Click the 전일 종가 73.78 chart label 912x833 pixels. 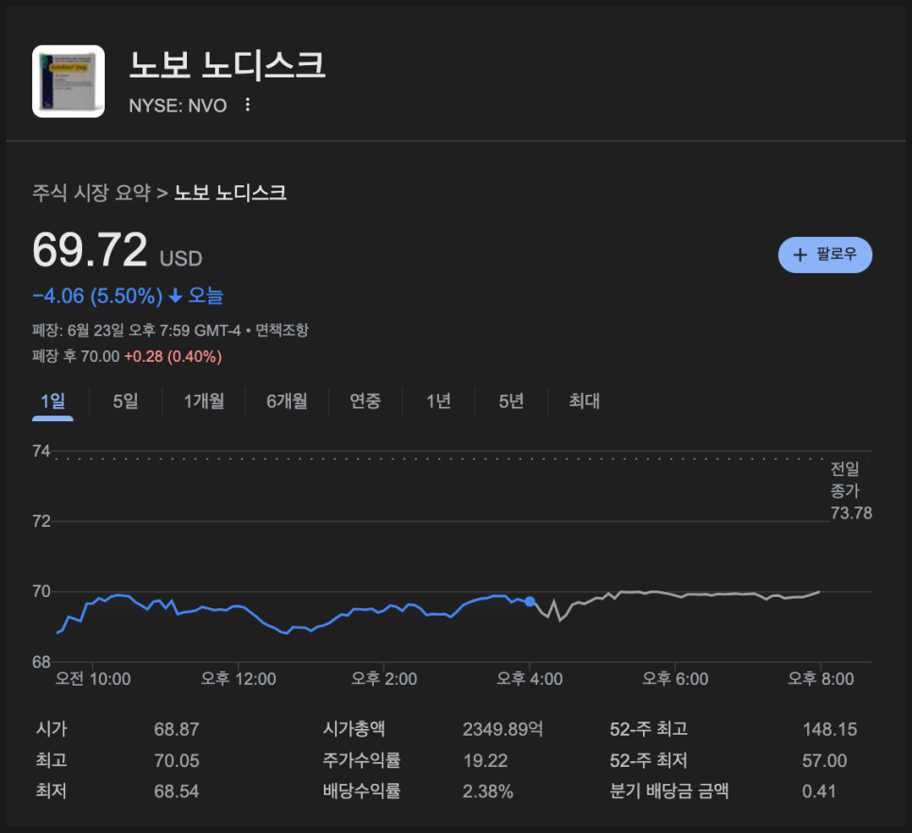(851, 491)
